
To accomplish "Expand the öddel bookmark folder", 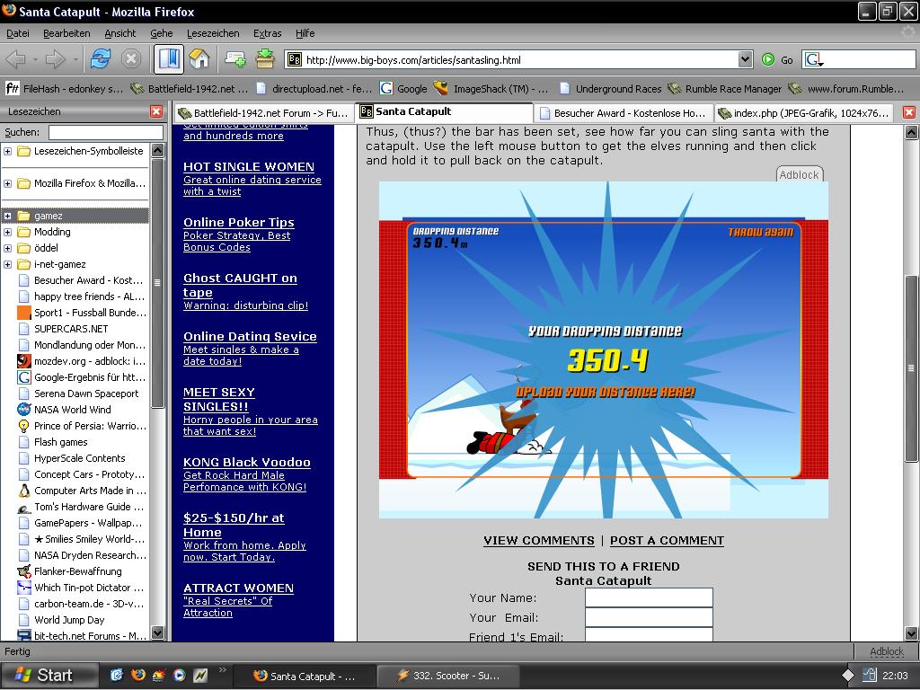I will [7, 248].
